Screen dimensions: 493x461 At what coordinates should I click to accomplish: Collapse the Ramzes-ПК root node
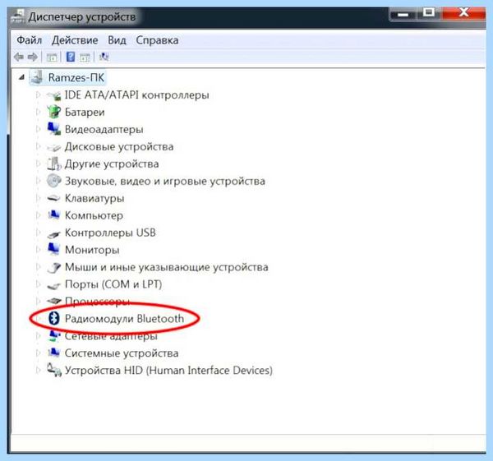click(21, 77)
